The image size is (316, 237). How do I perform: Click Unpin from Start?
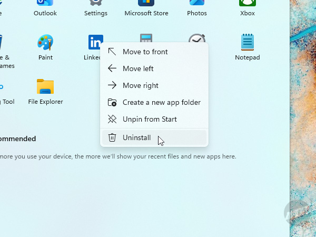(x=150, y=119)
